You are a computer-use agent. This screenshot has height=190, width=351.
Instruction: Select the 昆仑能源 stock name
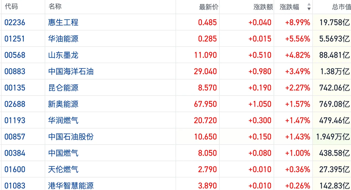pos(63,88)
